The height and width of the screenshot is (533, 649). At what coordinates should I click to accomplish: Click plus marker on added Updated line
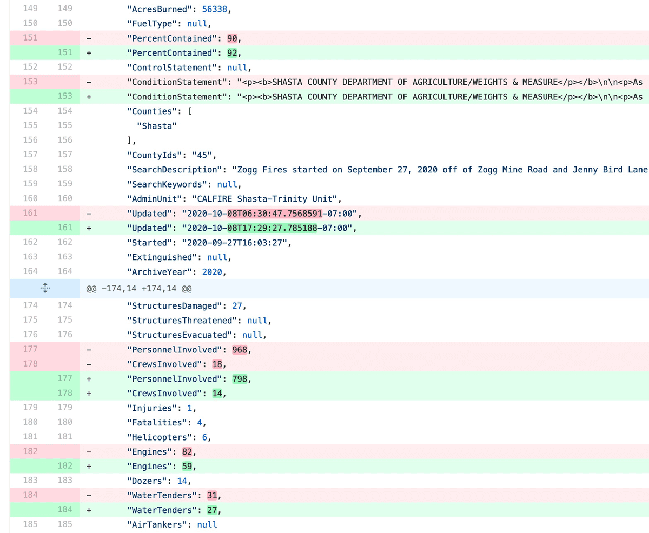pos(89,228)
